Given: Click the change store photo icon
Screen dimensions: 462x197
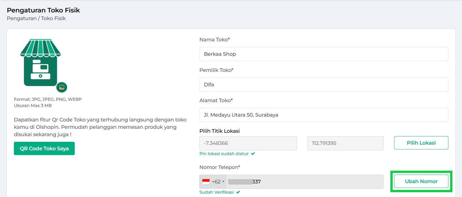Looking at the screenshot, I should click(62, 87).
